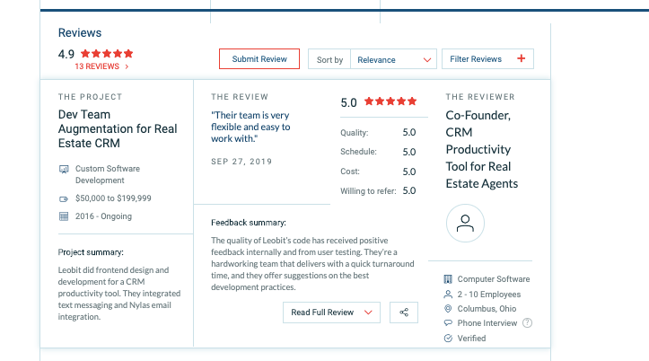The width and height of the screenshot is (649, 361).
Task: Click the Phone Interview help question icon
Action: tap(527, 323)
